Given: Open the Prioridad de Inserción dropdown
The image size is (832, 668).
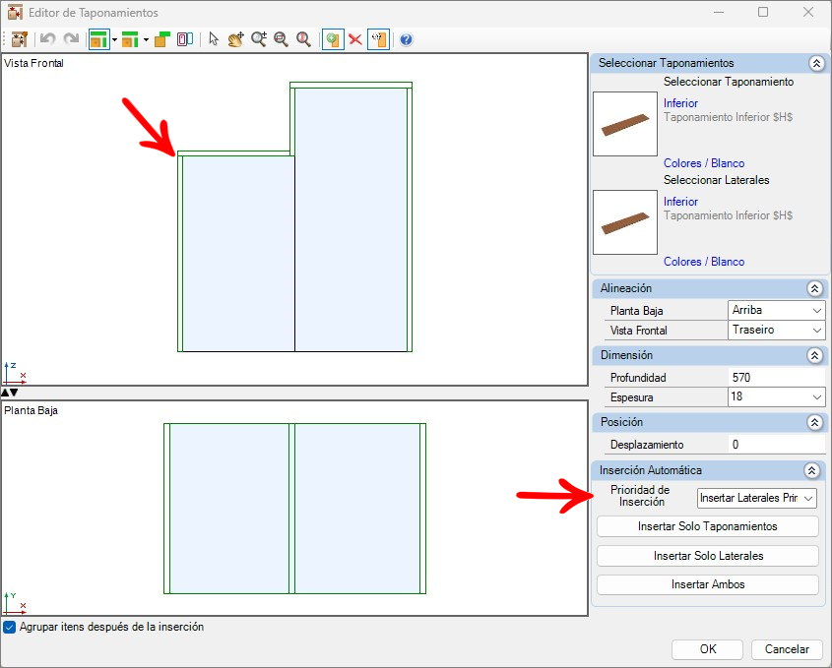Looking at the screenshot, I should [x=756, y=498].
